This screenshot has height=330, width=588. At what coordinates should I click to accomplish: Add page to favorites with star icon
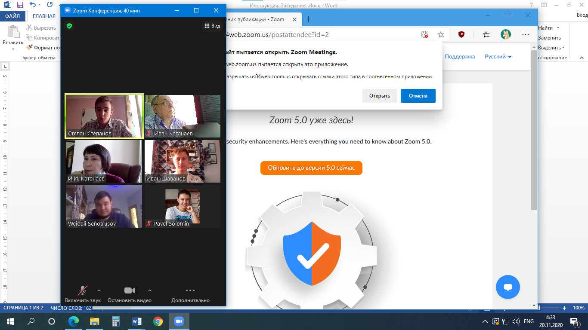[441, 35]
